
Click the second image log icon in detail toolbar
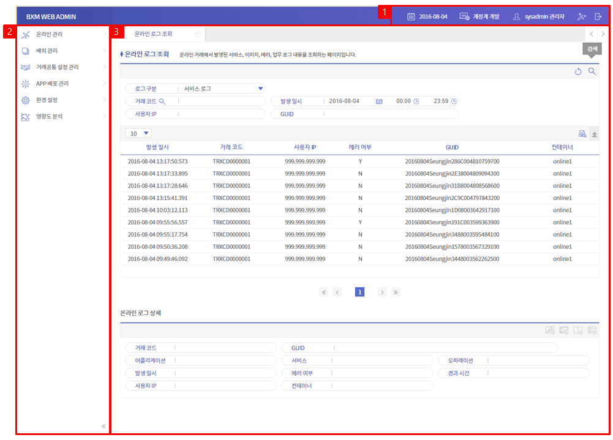(x=564, y=331)
